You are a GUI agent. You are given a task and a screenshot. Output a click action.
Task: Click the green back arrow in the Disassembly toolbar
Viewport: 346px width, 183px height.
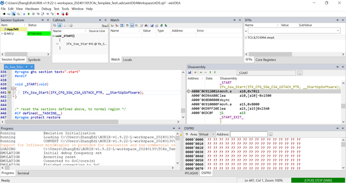201,72
